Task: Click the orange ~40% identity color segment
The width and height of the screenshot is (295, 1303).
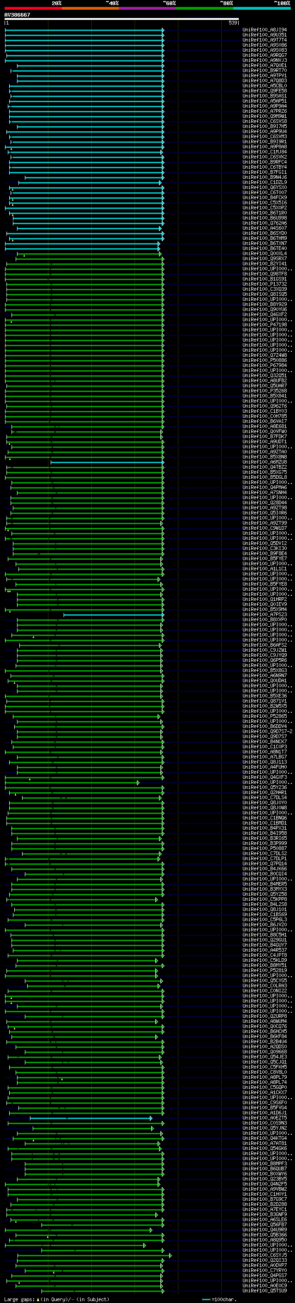Action: pyautogui.click(x=90, y=8)
